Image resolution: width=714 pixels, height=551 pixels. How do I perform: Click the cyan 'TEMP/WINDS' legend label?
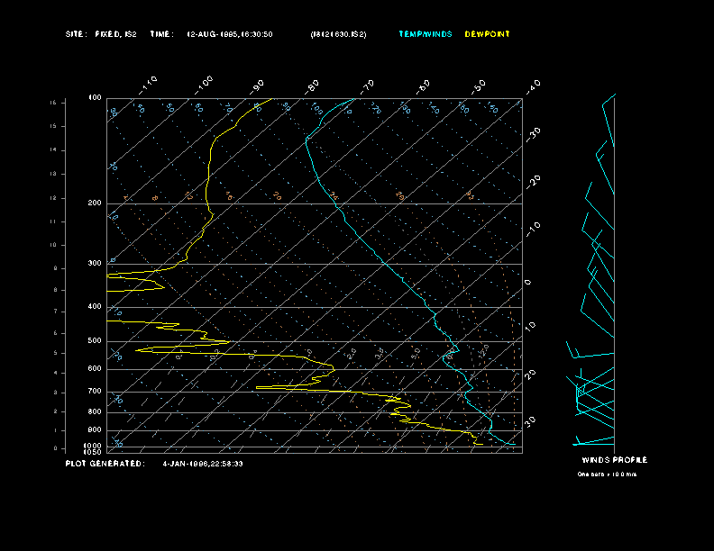(426, 34)
